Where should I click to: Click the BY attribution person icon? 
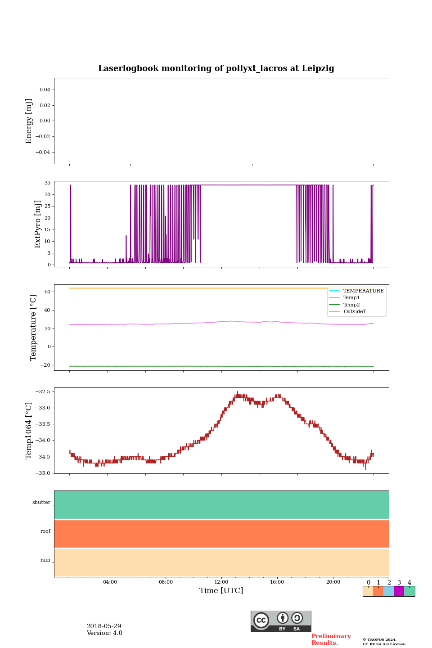tap(283, 618)
